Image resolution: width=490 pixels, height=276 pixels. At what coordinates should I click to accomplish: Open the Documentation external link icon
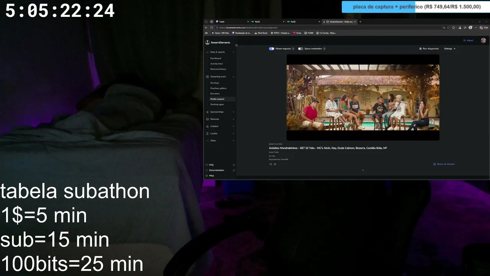pos(234,170)
